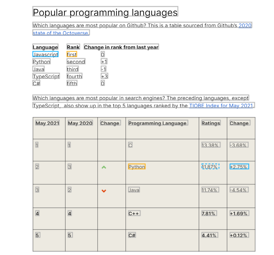Click 'Change in rank from last year' header
Image resolution: width=274 pixels, height=255 pixels.
[x=121, y=47]
